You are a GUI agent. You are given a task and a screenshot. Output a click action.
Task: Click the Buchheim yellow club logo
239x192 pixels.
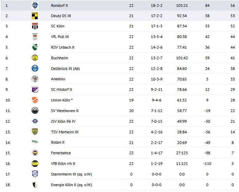pyautogui.click(x=35, y=58)
